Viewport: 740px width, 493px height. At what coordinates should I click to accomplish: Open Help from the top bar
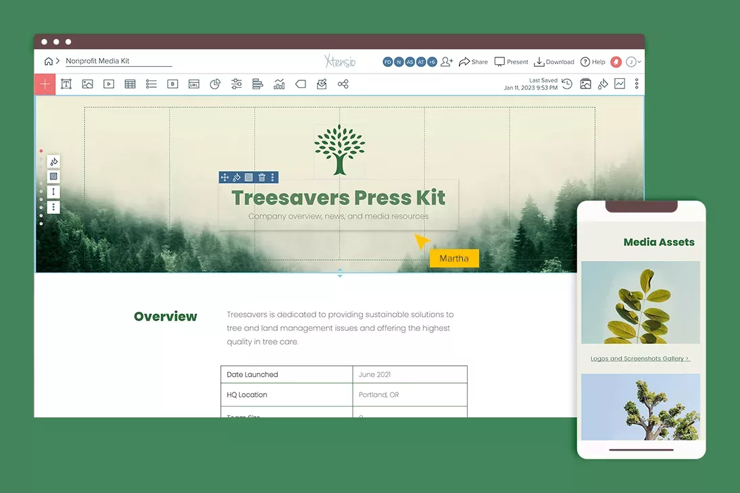(593, 61)
